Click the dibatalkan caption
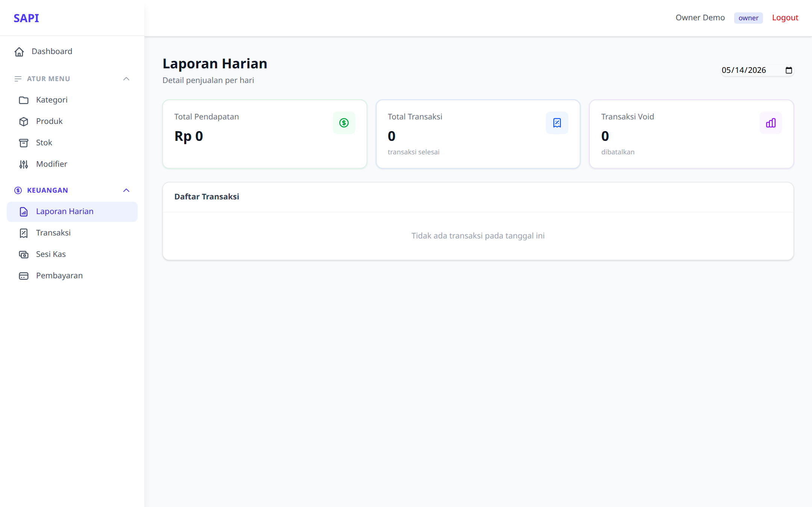Image resolution: width=812 pixels, height=507 pixels. pyautogui.click(x=618, y=152)
